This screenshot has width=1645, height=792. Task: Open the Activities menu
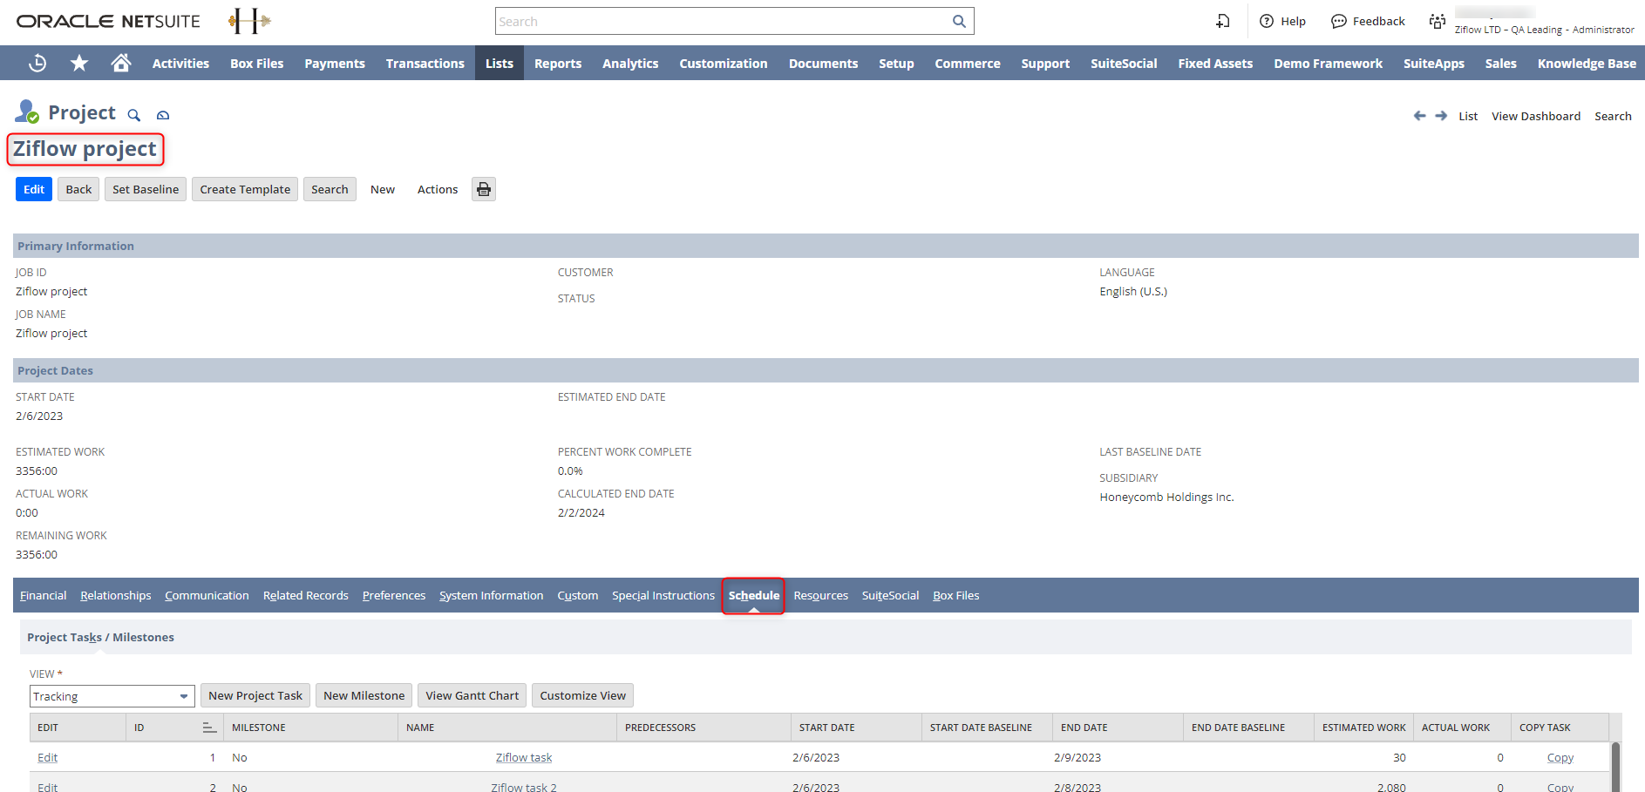point(180,63)
